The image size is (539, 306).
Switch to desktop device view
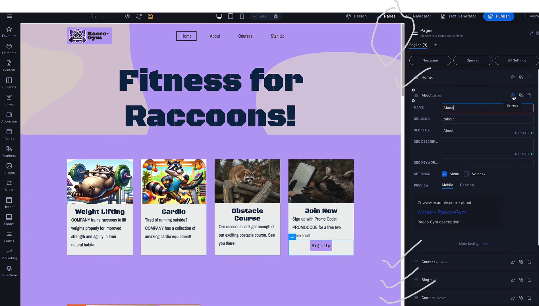(219, 16)
